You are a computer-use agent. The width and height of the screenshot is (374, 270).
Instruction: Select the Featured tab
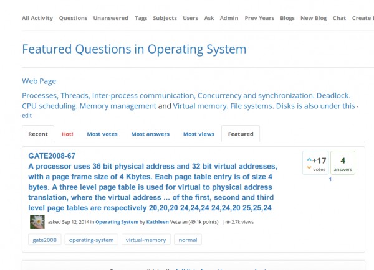(241, 134)
